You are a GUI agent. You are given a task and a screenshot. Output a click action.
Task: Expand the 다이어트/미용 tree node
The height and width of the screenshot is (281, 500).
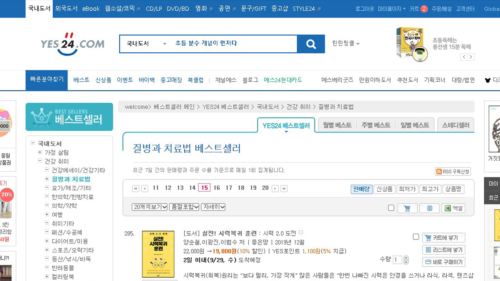tap(47, 241)
